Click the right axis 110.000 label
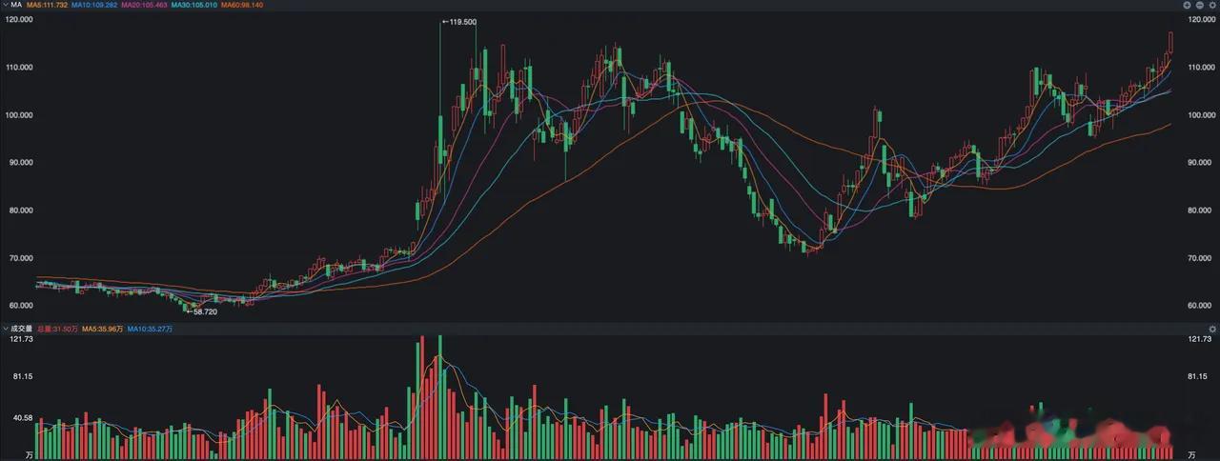Viewport: 1220px width, 461px height. [x=1200, y=68]
